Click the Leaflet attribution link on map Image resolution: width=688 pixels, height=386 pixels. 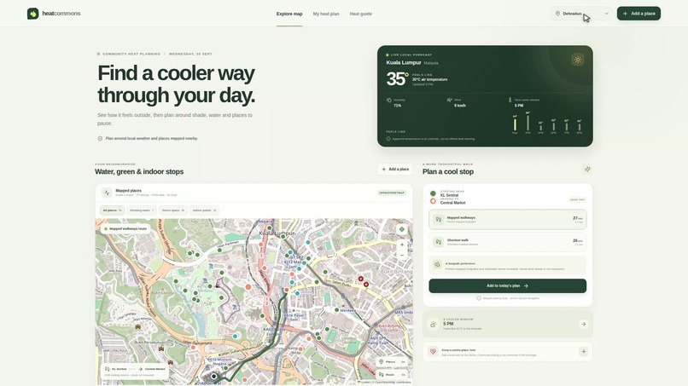[x=364, y=383]
